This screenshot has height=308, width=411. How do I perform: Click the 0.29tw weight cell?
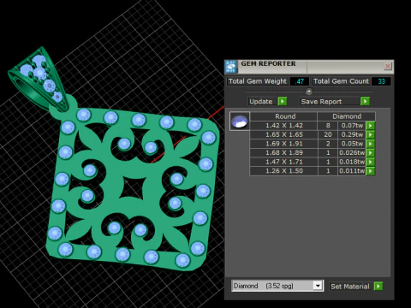[352, 134]
